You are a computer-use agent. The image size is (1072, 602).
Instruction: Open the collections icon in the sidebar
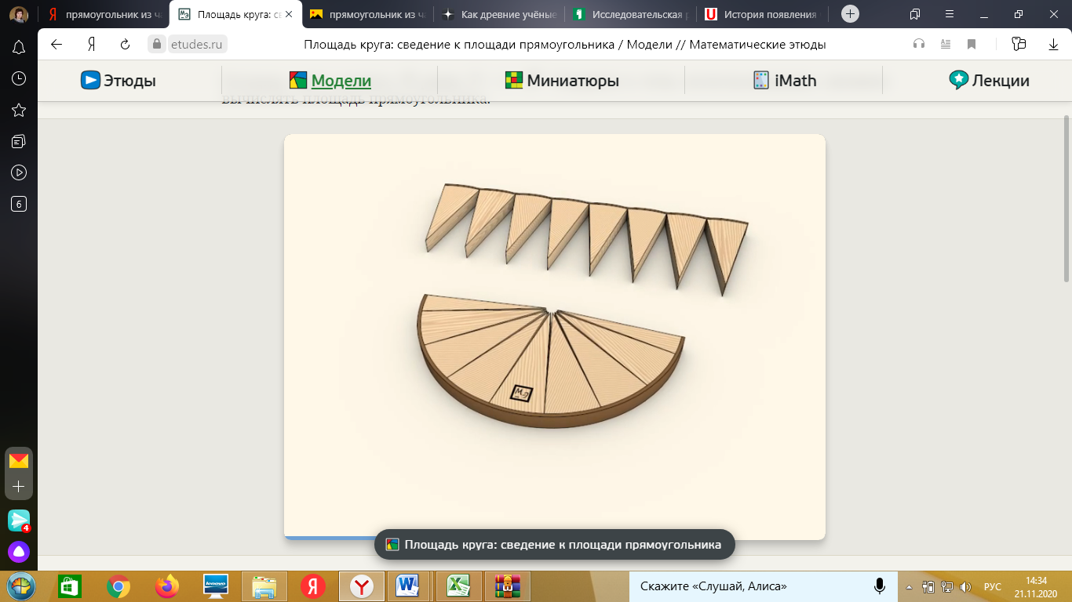(x=19, y=141)
